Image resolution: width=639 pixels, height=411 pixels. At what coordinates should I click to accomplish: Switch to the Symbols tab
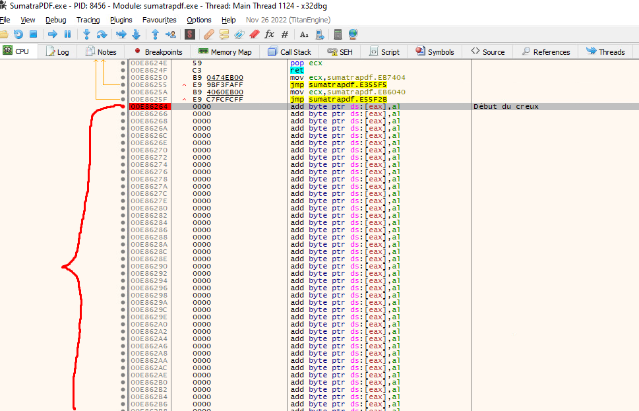pos(435,51)
